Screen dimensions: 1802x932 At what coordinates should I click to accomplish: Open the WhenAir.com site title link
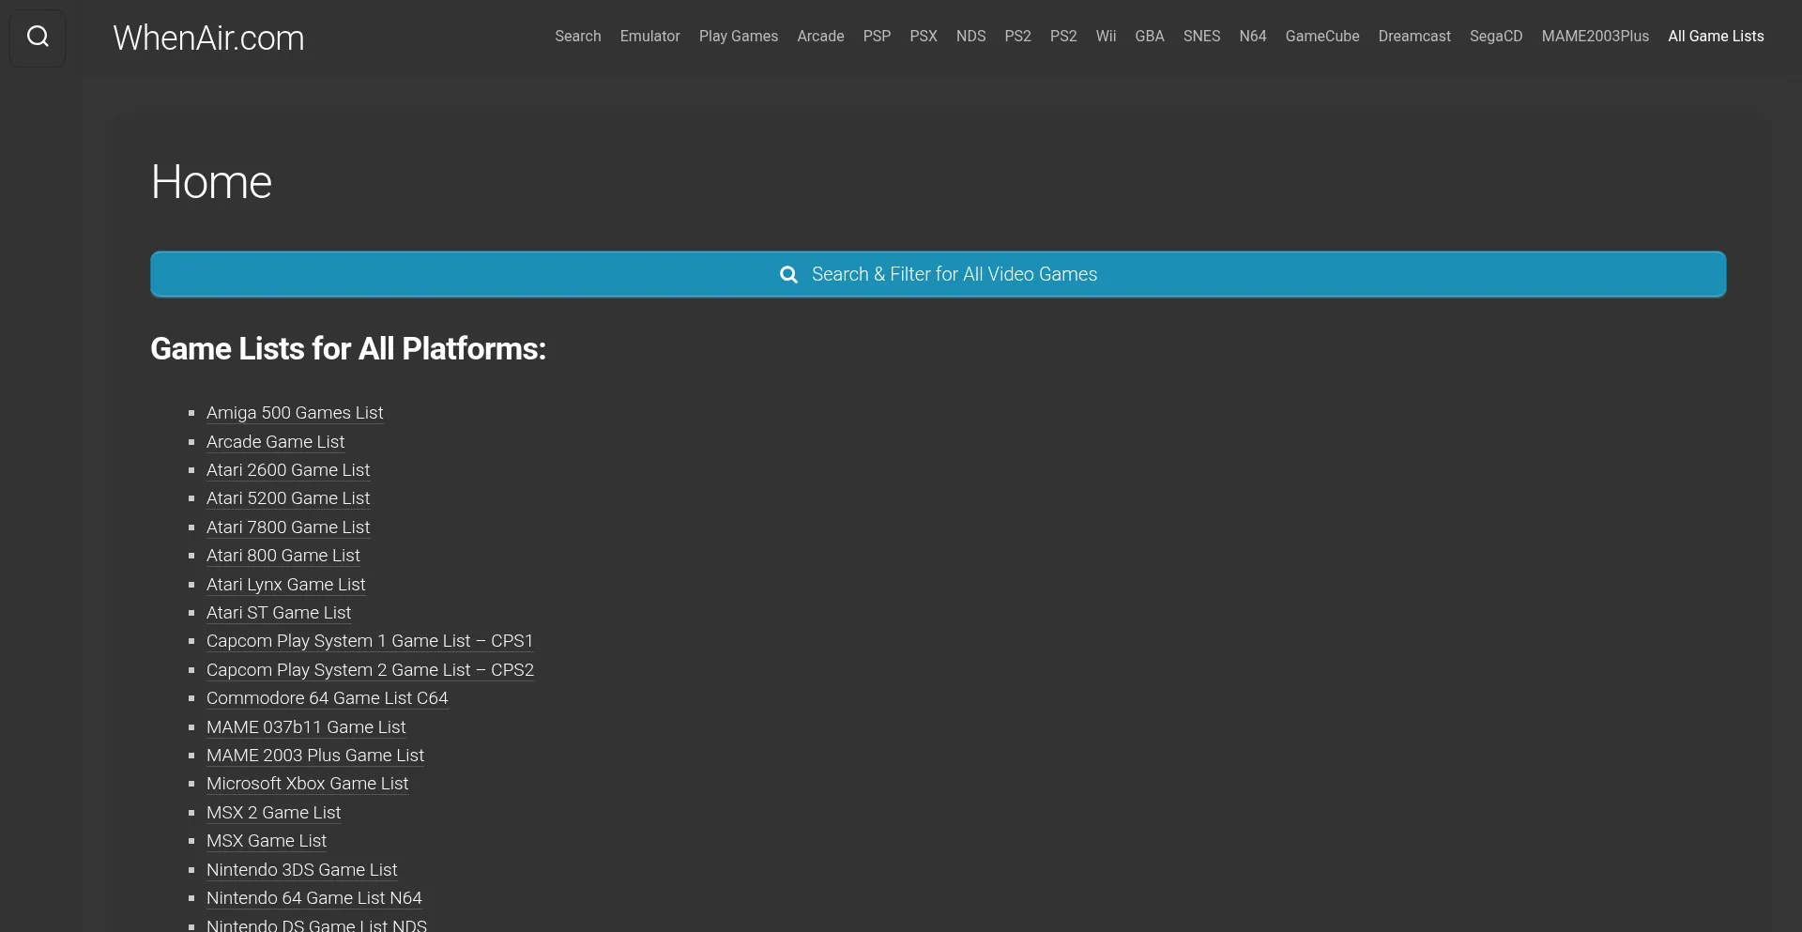(208, 38)
